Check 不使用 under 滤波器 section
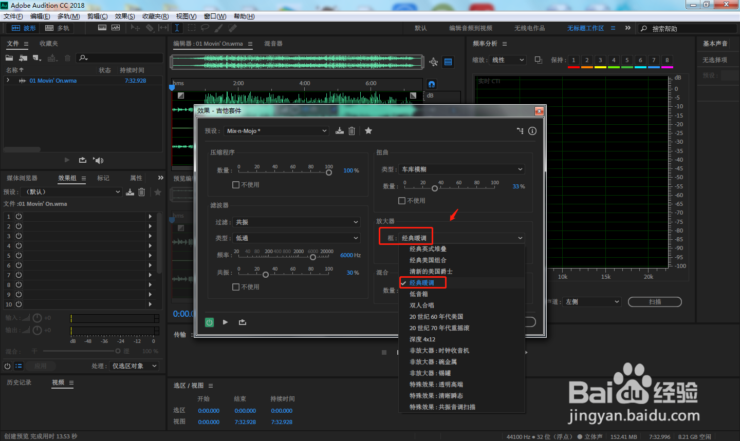 236,287
